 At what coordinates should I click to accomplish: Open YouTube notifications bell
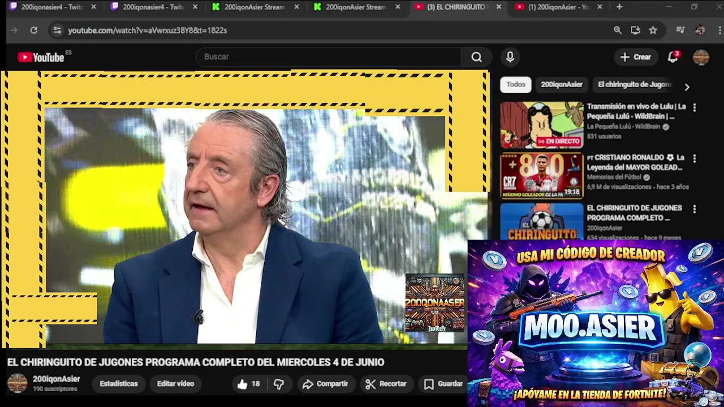pos(673,57)
